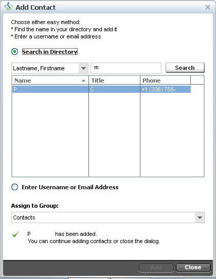Click the Lastname, Firstname combo box
Screen dimensions: 216x279
[x=50, y=68]
